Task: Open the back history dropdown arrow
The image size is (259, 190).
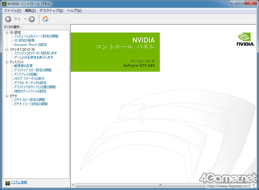Action: point(25,19)
